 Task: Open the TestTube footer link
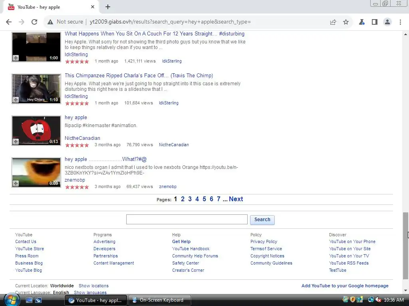point(338,270)
